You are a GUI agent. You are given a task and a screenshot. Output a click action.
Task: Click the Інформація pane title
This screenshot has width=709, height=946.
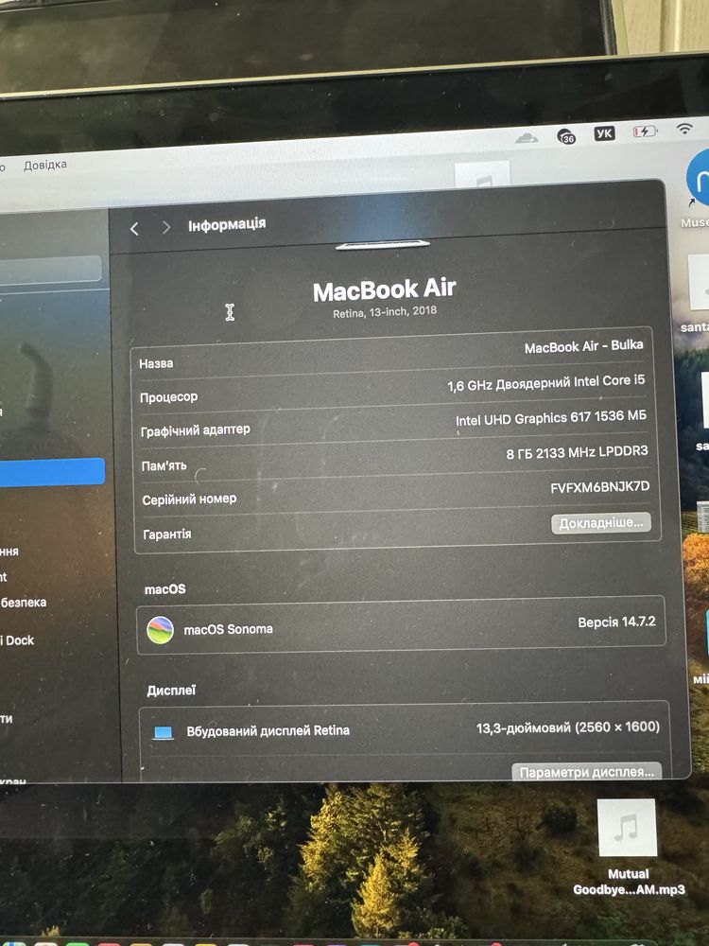227,224
